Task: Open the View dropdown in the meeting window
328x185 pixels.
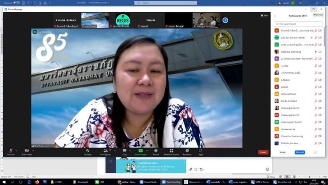Action: tap(264, 15)
